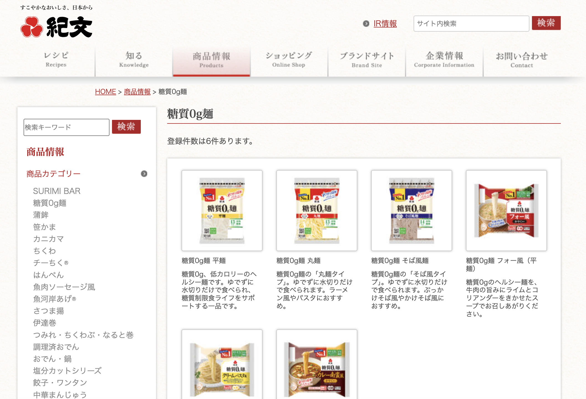The image size is (586, 399).
Task: Go to HOME via breadcrumb
Action: (105, 92)
